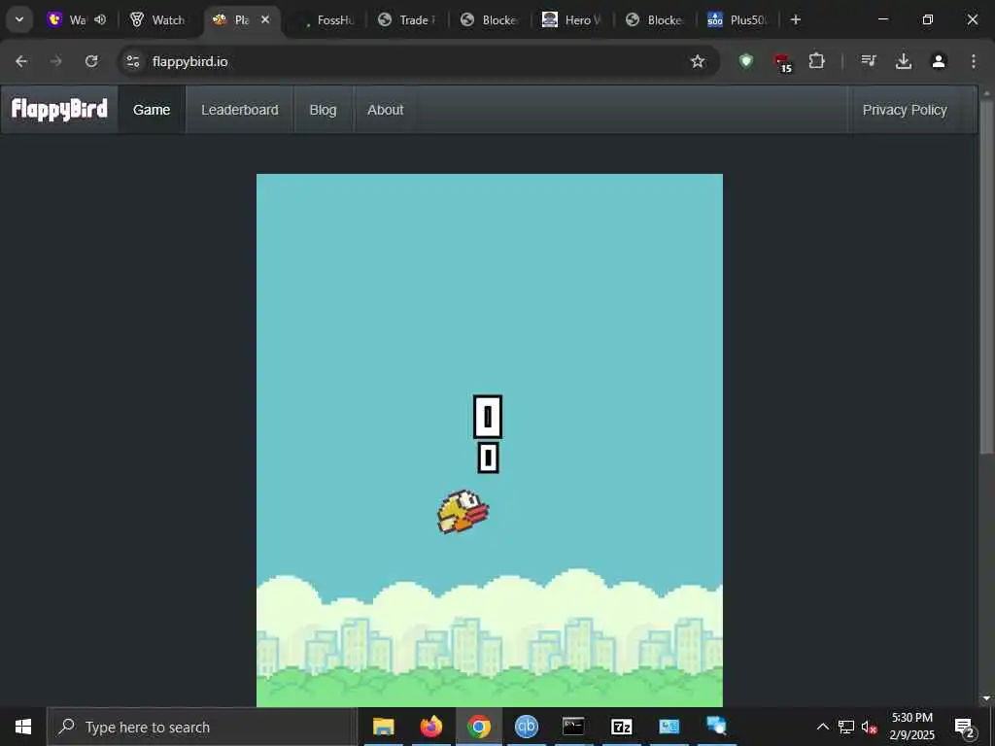Open the media control icon
The height and width of the screenshot is (746, 995).
(x=868, y=61)
